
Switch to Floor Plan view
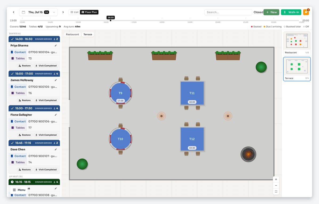coord(89,12)
